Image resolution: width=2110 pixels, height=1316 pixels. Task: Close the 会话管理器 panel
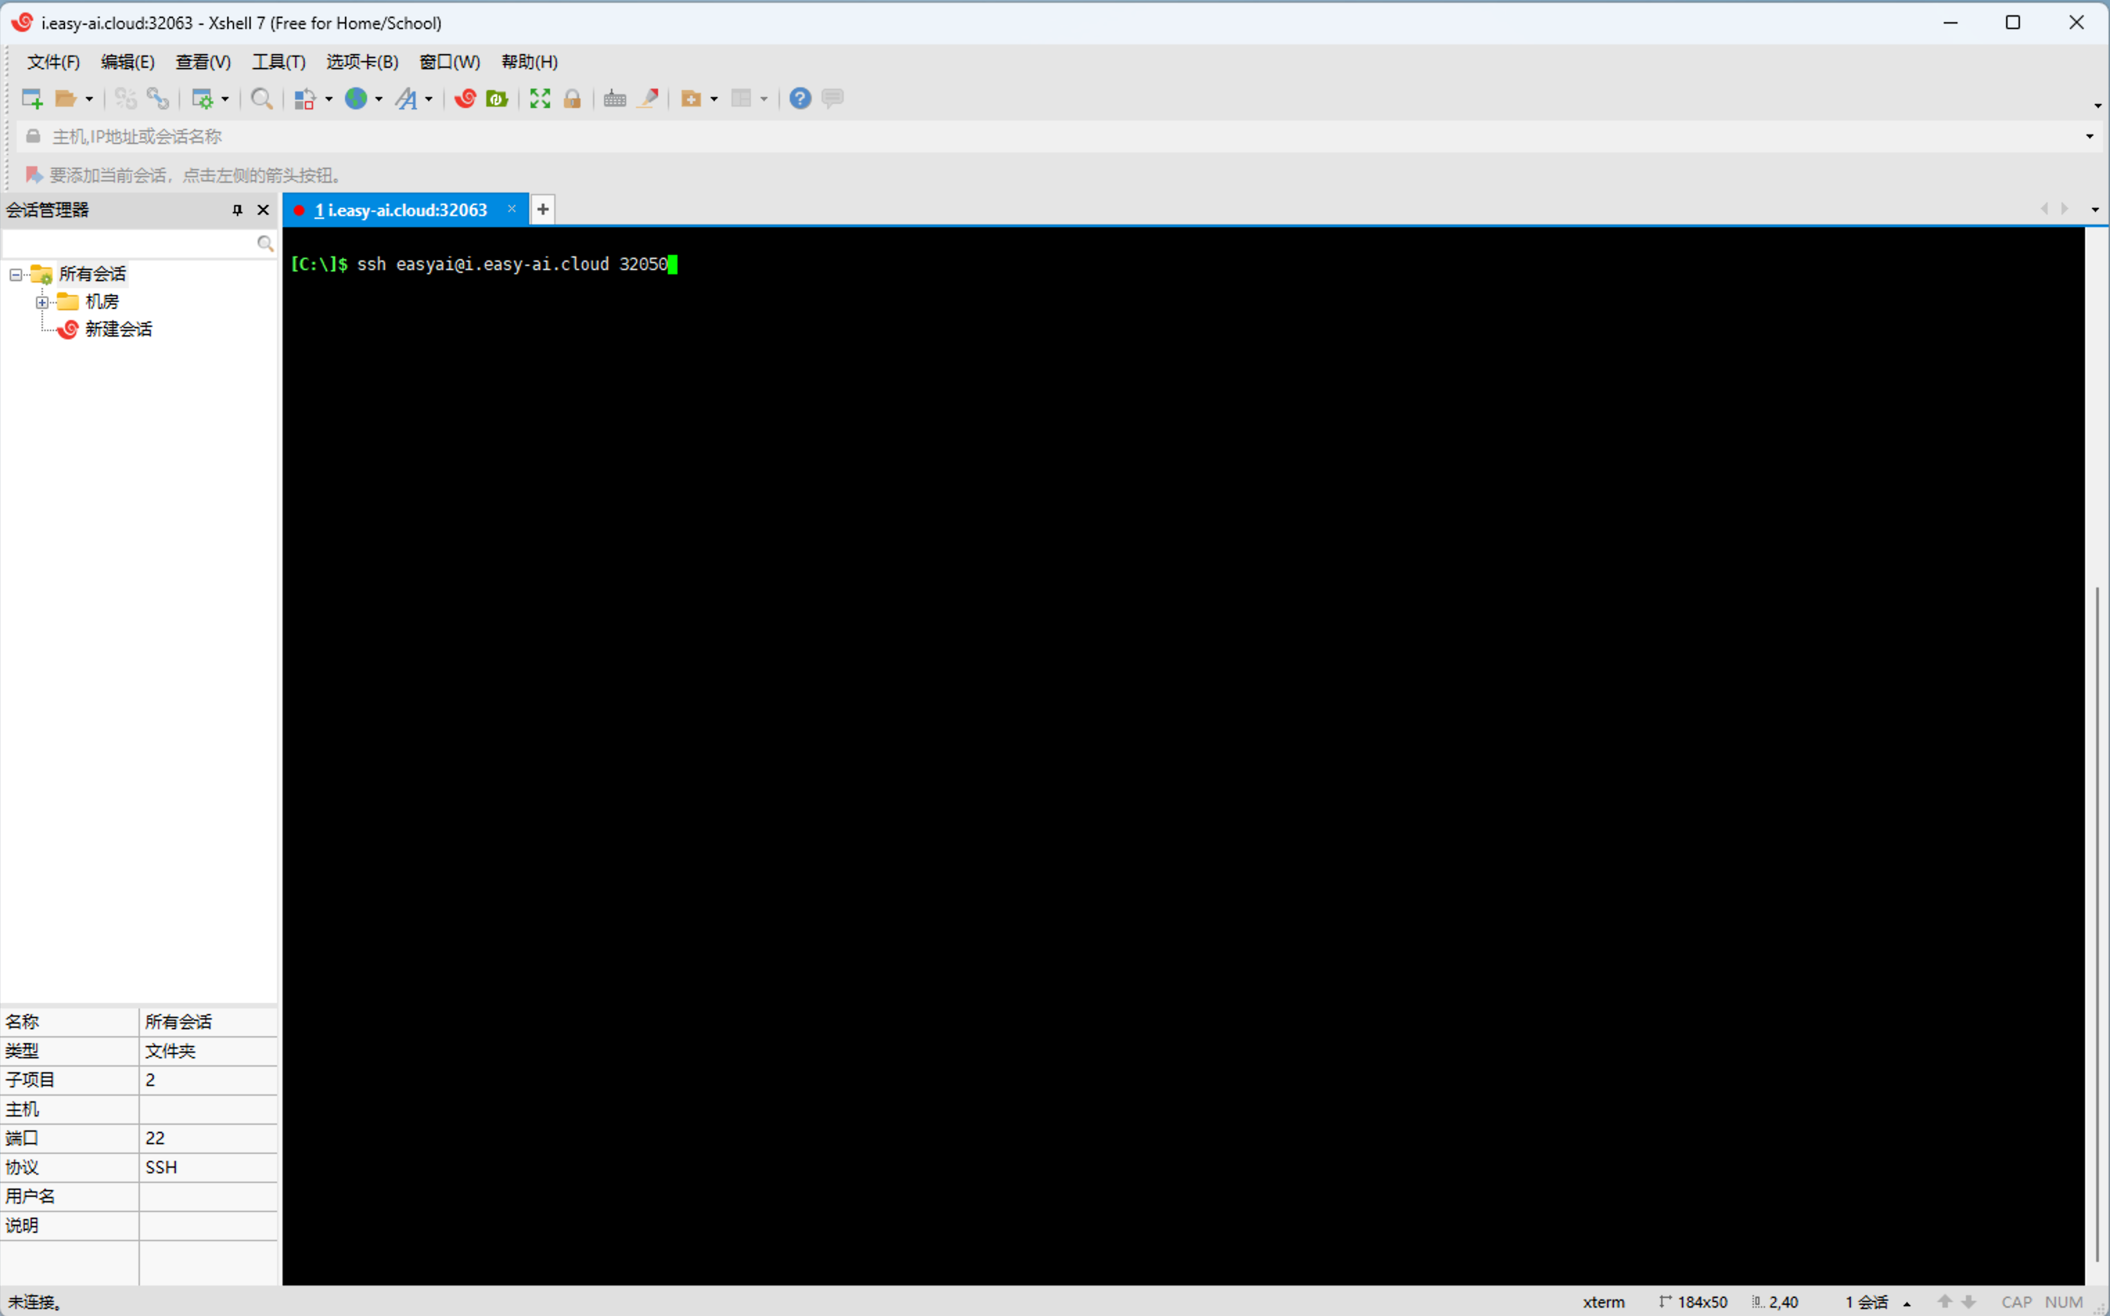[263, 210]
